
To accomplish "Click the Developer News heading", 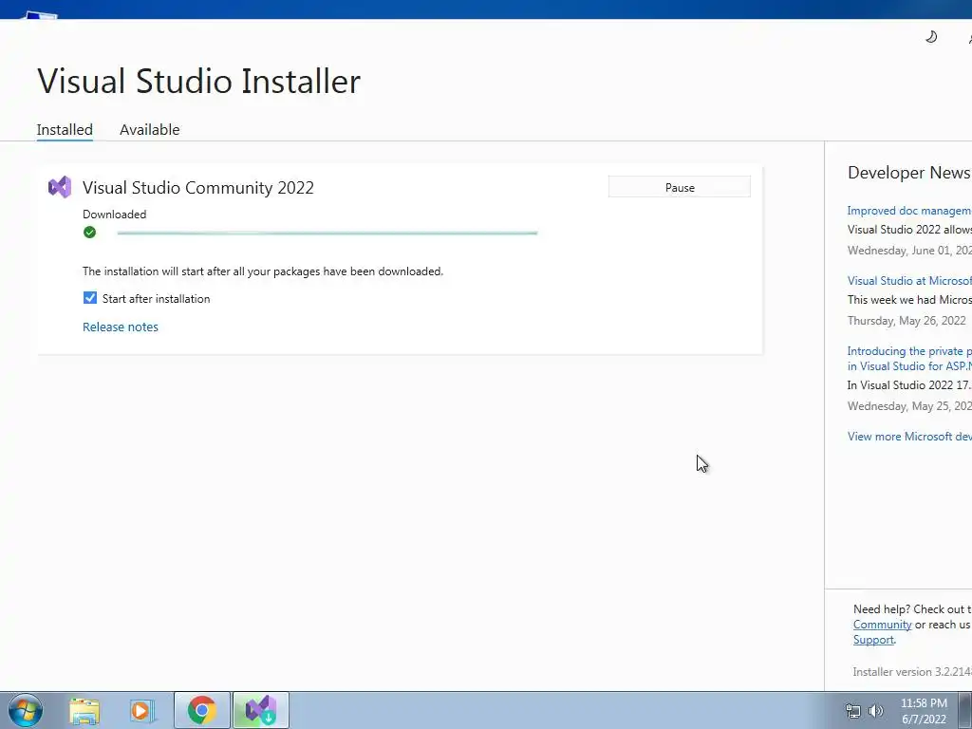I will (x=908, y=173).
